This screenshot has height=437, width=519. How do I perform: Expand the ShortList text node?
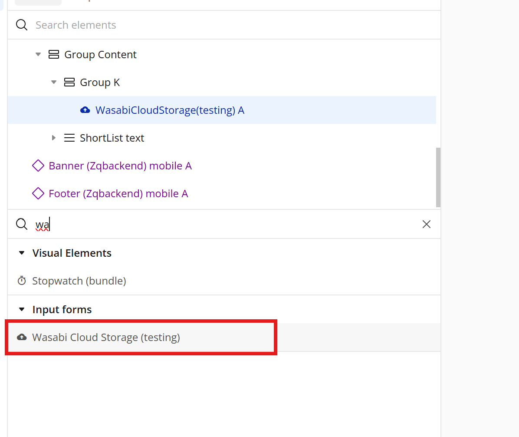[54, 138]
